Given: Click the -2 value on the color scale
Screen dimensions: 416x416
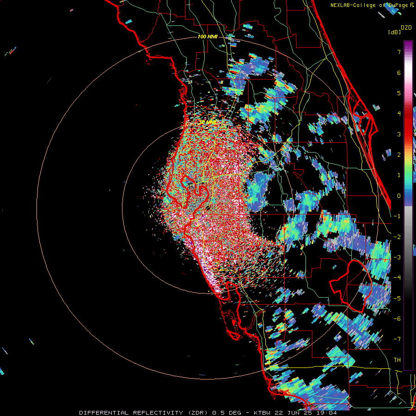Looking at the screenshot, I should click(397, 237).
